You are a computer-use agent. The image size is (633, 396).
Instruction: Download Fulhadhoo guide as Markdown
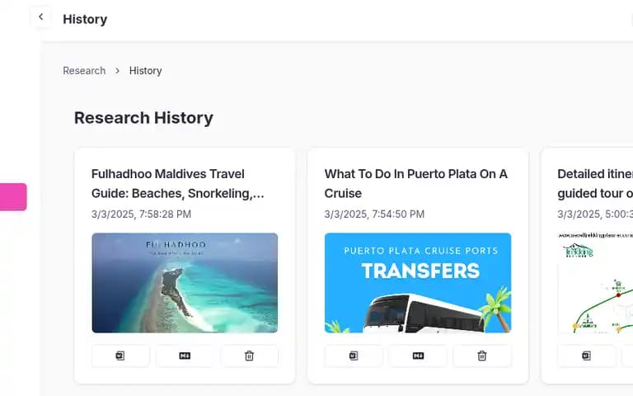(x=185, y=356)
